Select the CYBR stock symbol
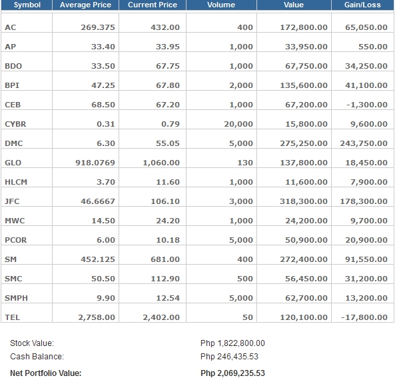Screen dimensions: 397x382 (x=15, y=124)
